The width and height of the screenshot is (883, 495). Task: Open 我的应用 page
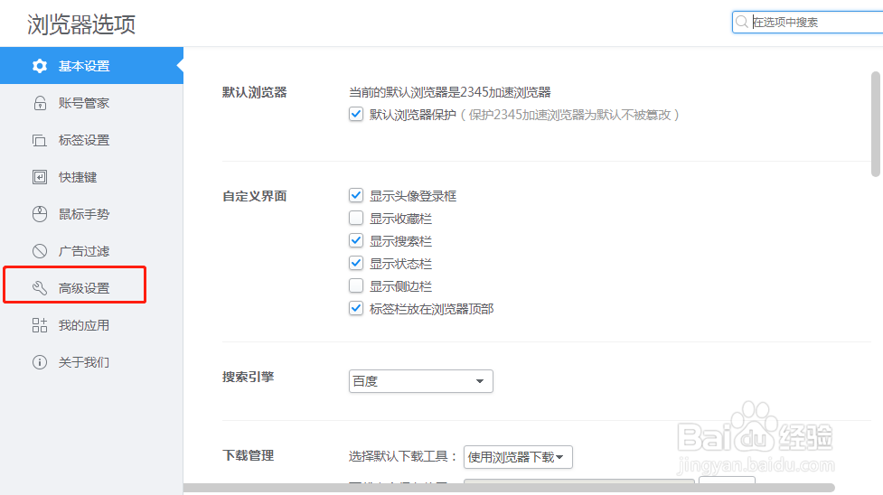click(92, 325)
